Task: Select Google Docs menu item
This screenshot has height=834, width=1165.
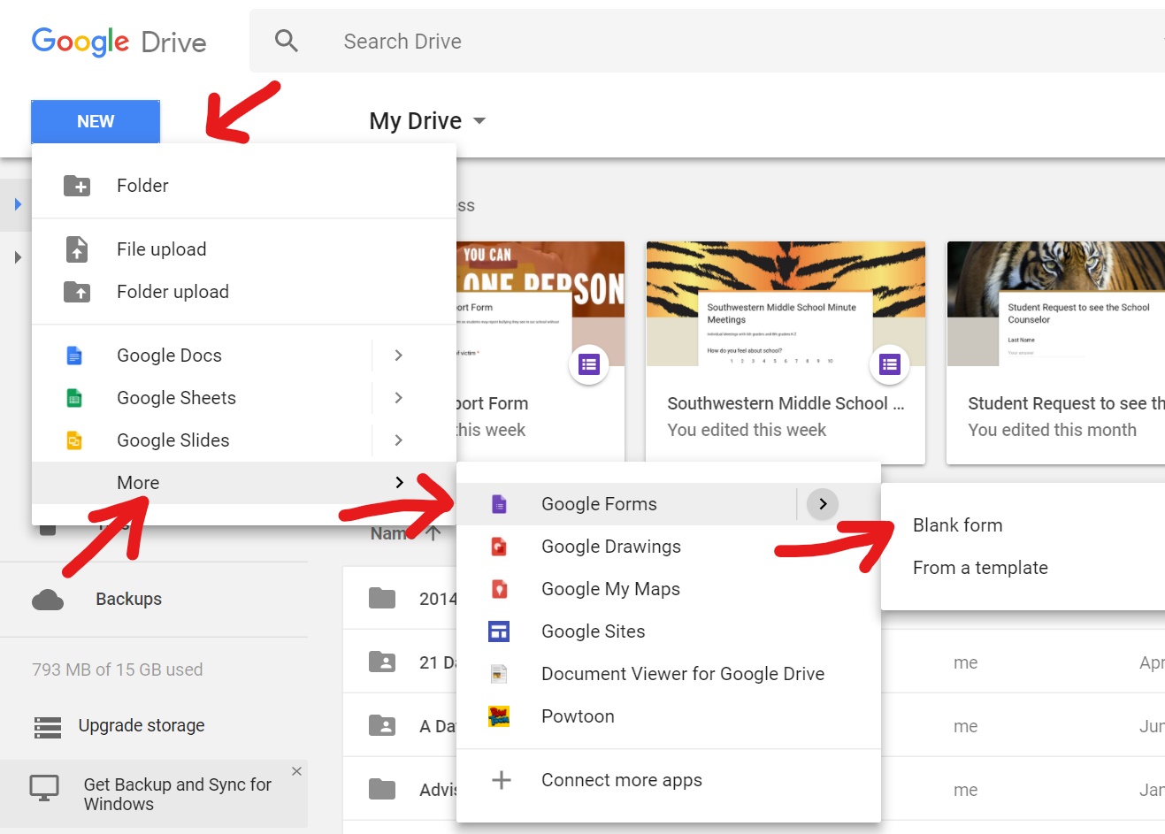Action: tap(244, 356)
